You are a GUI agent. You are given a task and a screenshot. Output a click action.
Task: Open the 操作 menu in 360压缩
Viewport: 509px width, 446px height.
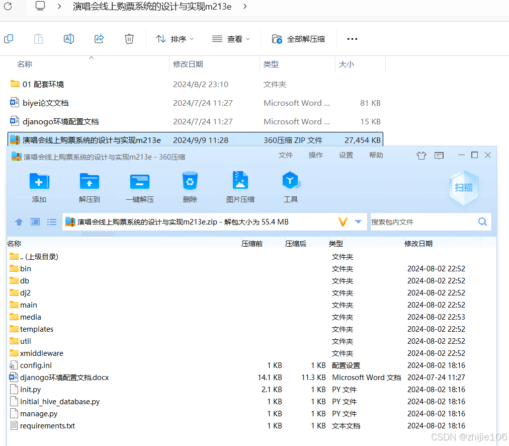pyautogui.click(x=316, y=155)
